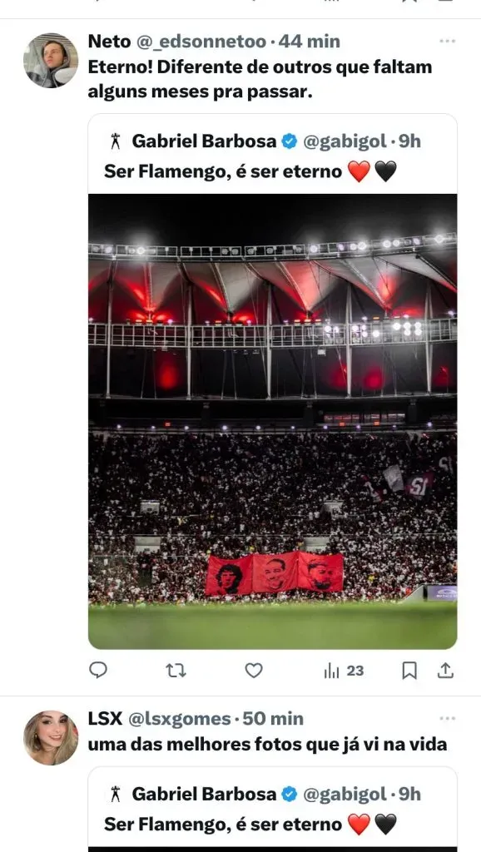
Task: Retweet Neto's post
Action: click(x=176, y=671)
